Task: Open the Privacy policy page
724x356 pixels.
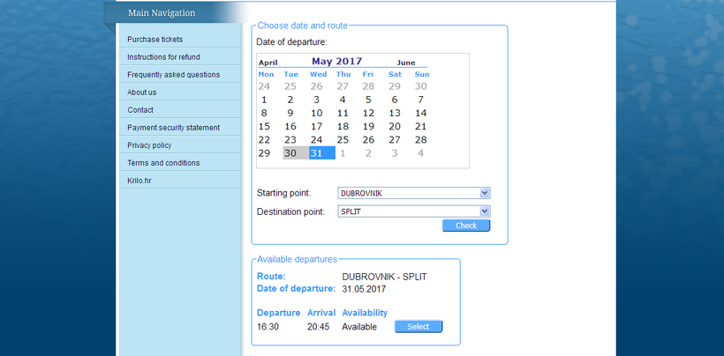Action: coord(149,145)
